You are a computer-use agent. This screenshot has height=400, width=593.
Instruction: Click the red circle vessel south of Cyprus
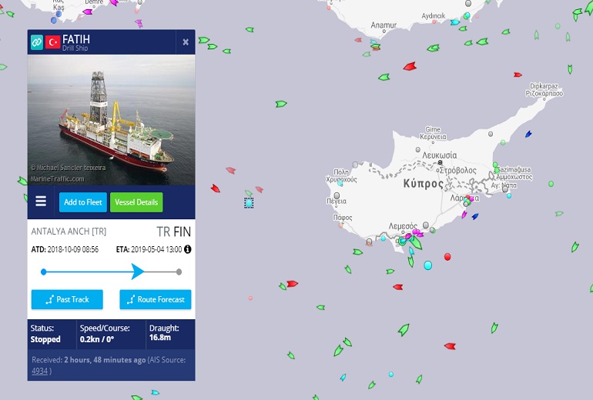click(x=447, y=257)
